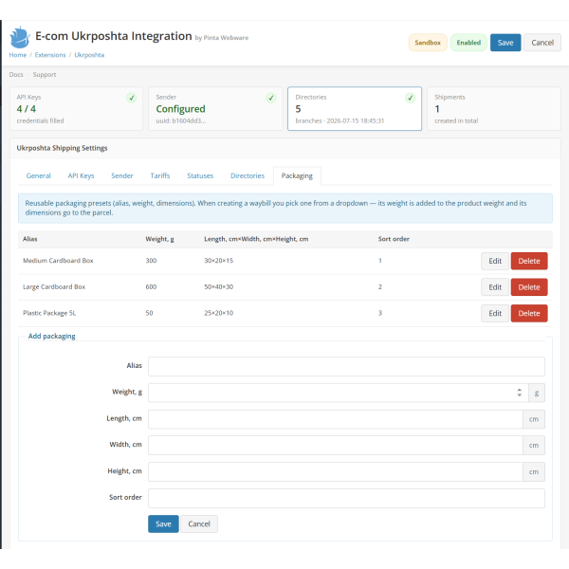Click the Height, cm input field
569x569 pixels.
click(336, 471)
